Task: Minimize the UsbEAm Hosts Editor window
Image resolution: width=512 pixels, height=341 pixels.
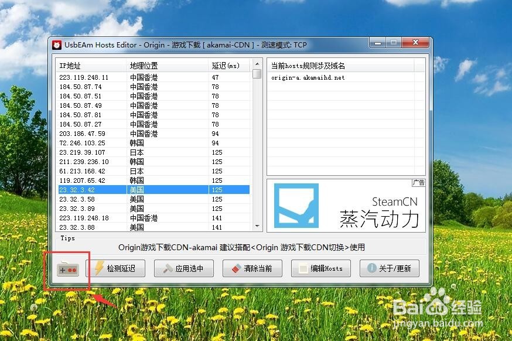Action: tap(378, 43)
